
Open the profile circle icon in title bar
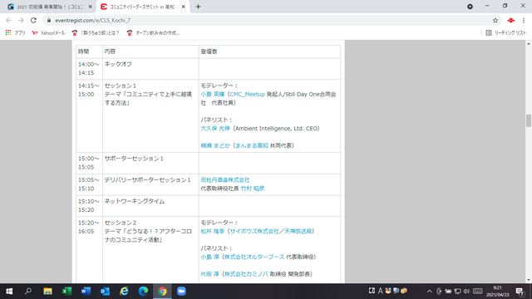pos(470,7)
